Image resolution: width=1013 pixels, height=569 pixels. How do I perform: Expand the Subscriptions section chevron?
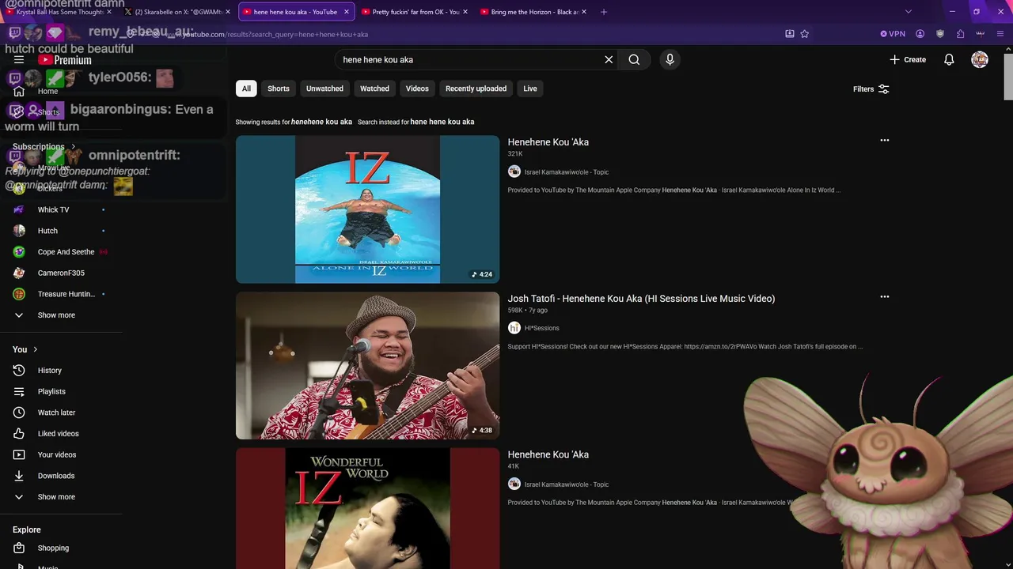(x=73, y=146)
